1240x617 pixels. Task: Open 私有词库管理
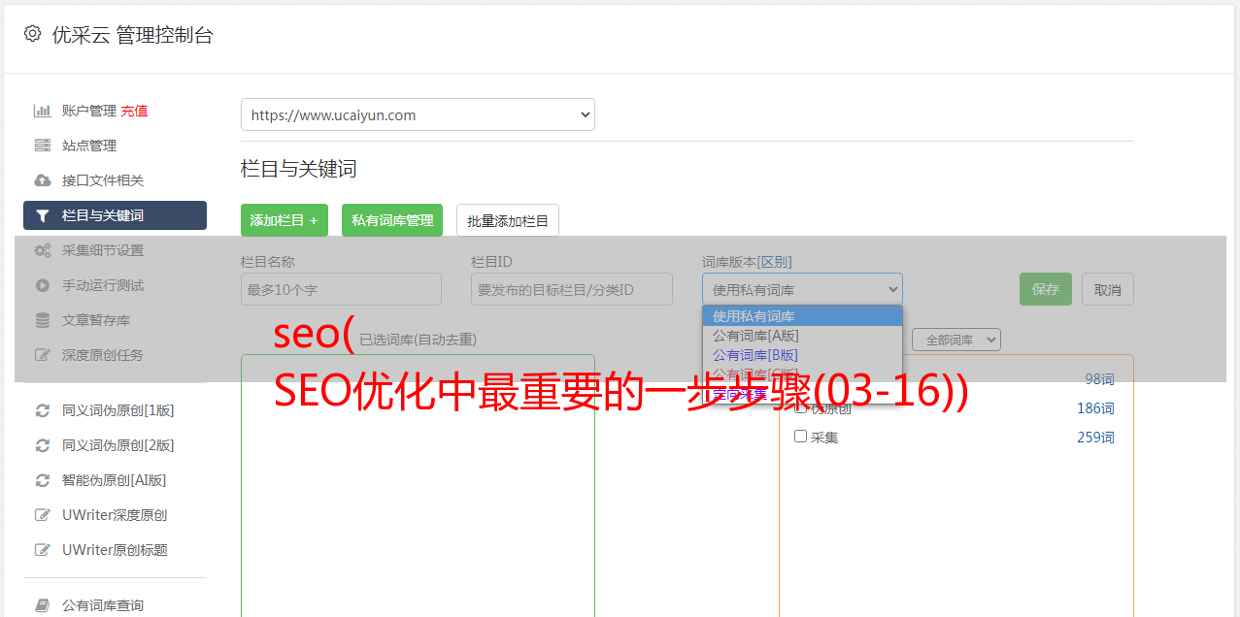392,220
